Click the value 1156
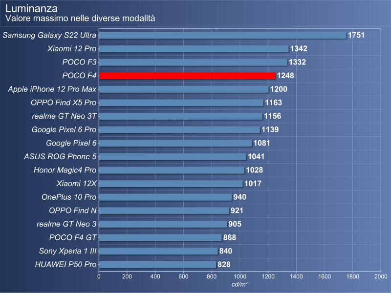391x293 pixels. [x=272, y=116]
